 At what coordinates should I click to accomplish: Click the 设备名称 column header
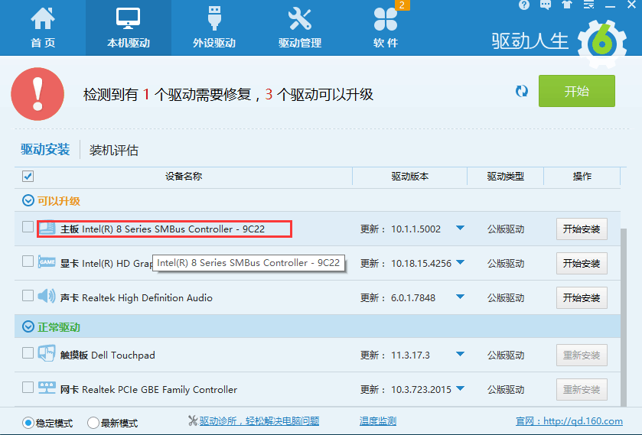pyautogui.click(x=184, y=177)
